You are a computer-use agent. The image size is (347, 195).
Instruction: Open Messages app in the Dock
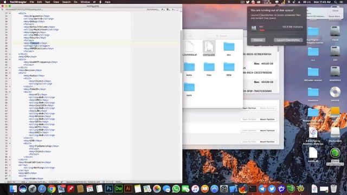[166, 189]
